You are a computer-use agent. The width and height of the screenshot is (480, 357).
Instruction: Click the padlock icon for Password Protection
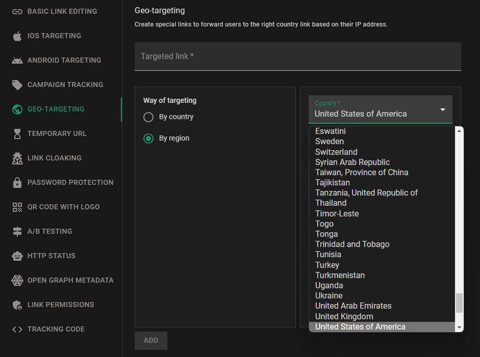(x=17, y=182)
